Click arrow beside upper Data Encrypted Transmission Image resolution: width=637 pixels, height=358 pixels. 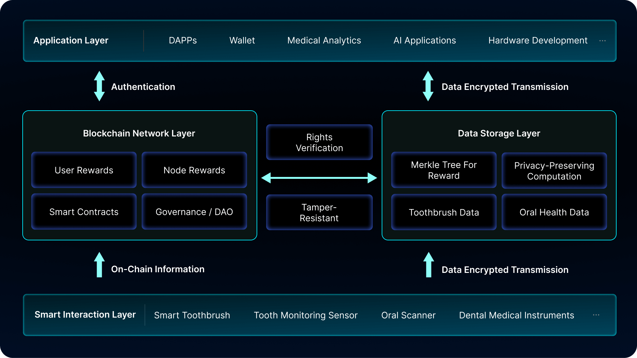pos(428,86)
